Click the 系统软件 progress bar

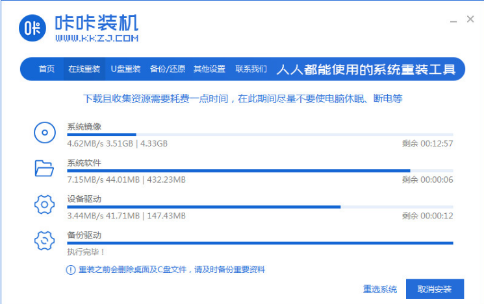pyautogui.click(x=260, y=170)
